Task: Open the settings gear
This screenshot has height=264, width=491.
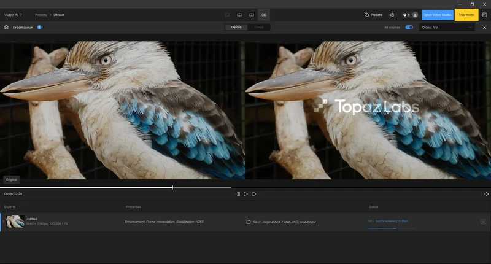Action: pos(392,15)
